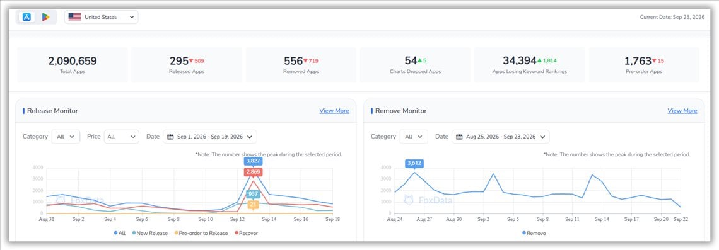Click the 1,763 pre-order value
This screenshot has width=719, height=250.
pos(638,61)
